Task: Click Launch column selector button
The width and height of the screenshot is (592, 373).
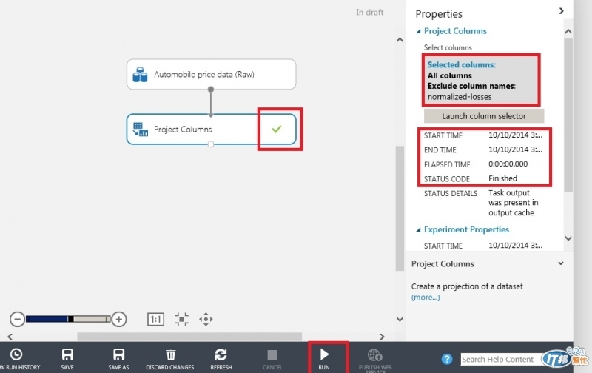Action: [484, 116]
